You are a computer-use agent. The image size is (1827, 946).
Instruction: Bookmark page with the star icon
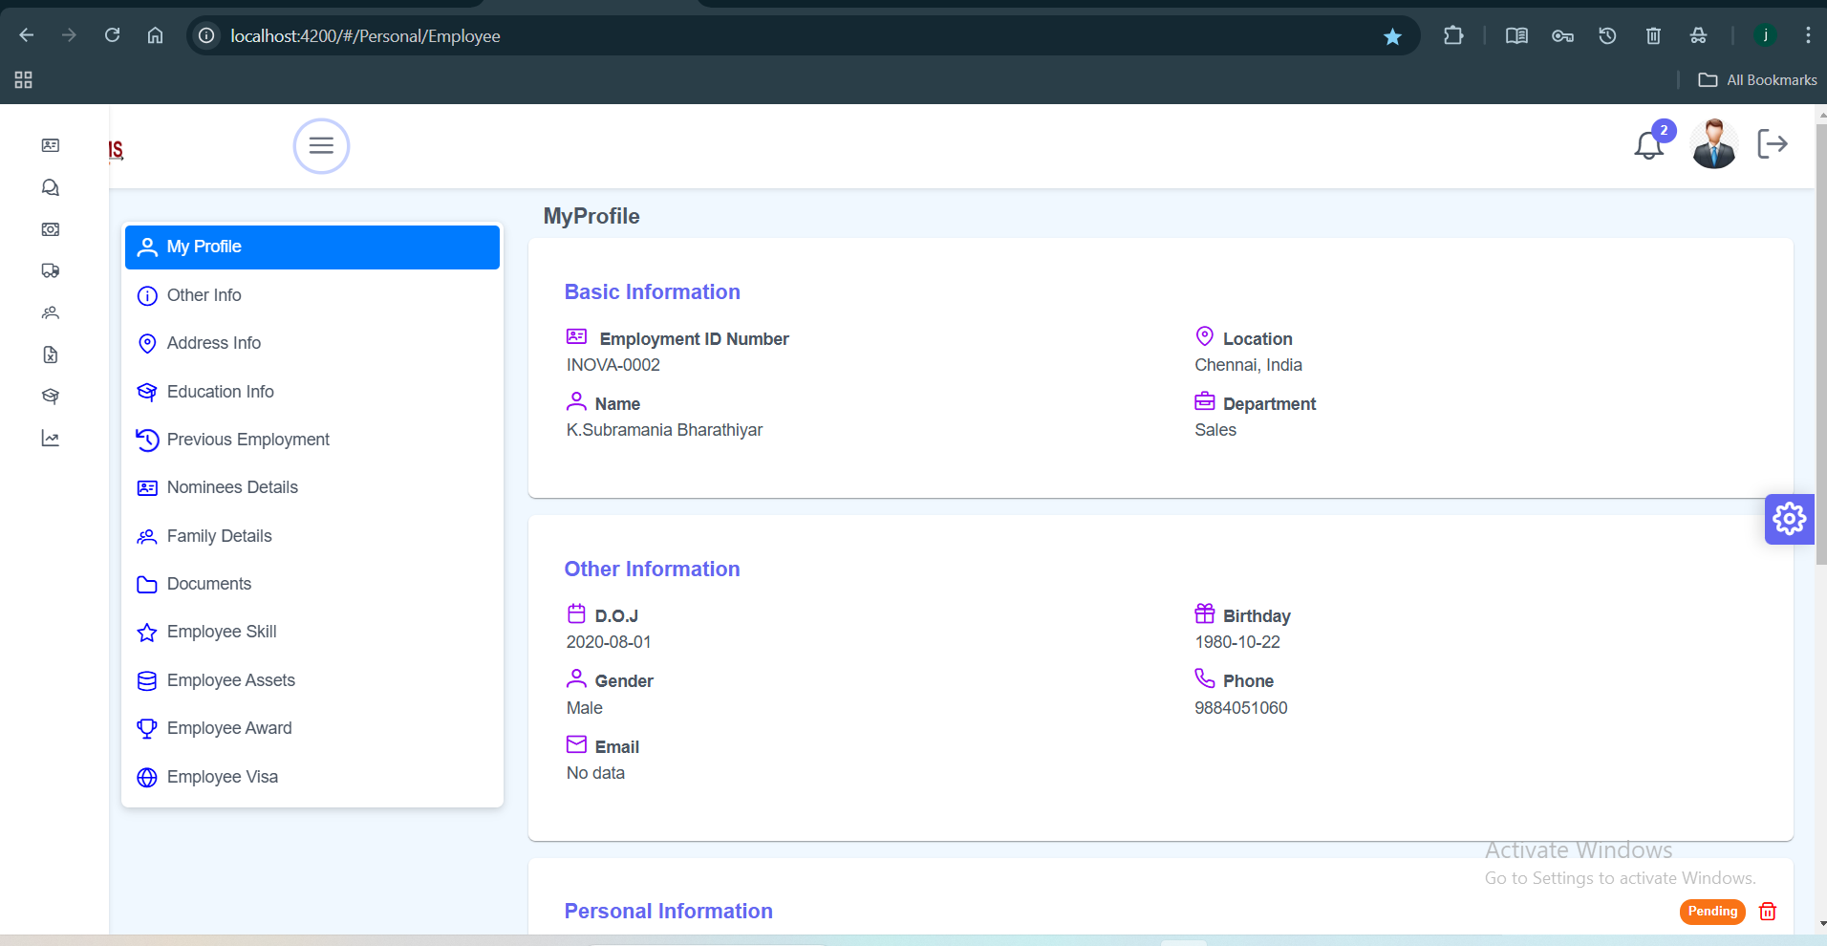pos(1392,36)
